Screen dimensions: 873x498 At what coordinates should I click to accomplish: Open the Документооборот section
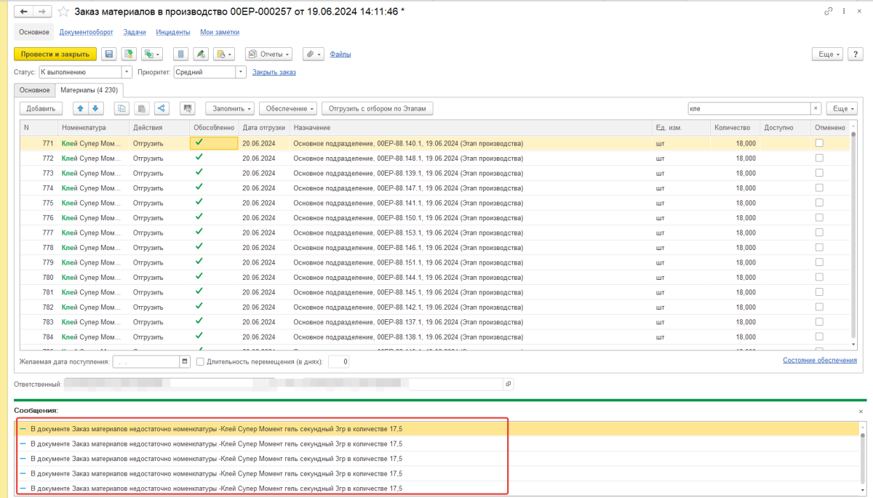click(x=87, y=32)
